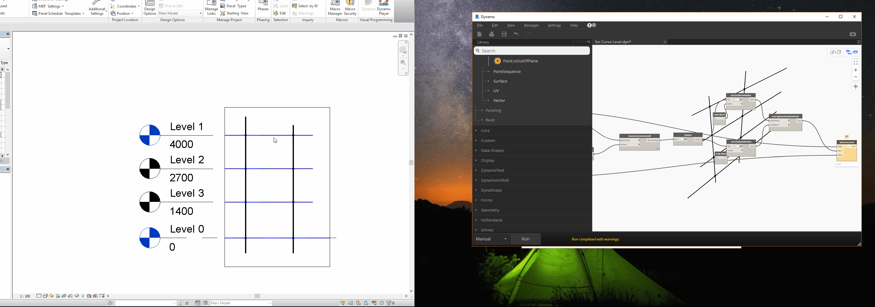
Task: Open Macro Manager in Revit ribbon
Action: (335, 8)
